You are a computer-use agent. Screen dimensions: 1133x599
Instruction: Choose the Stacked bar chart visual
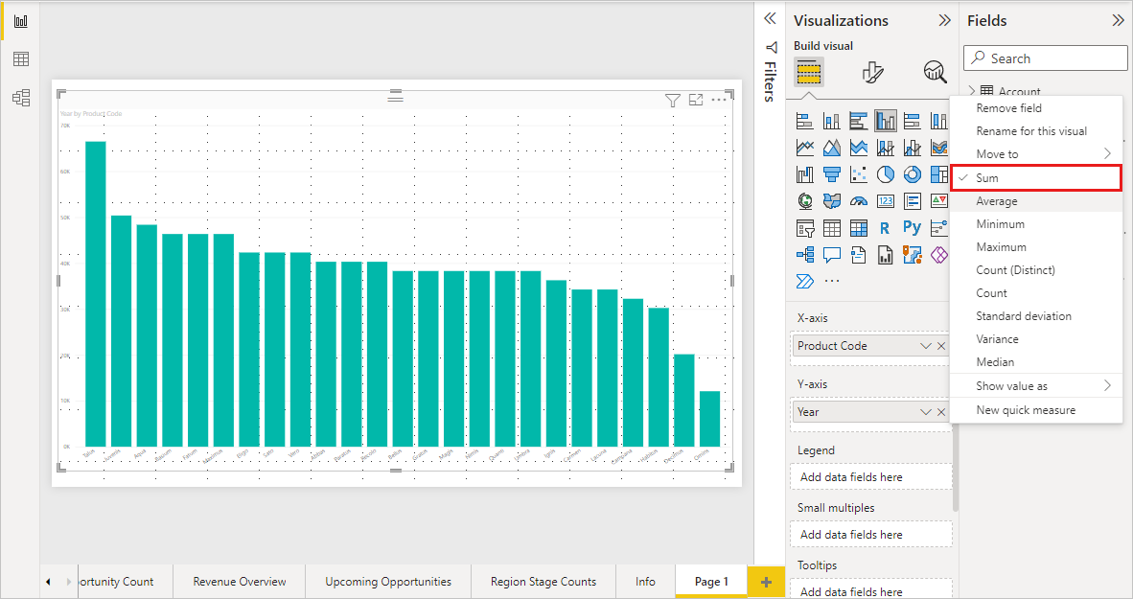tap(805, 121)
